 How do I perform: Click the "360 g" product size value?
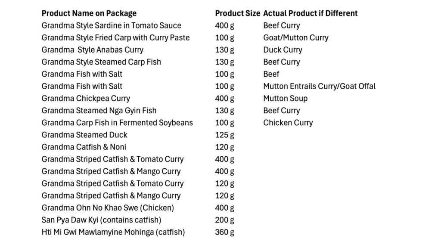pos(224,232)
